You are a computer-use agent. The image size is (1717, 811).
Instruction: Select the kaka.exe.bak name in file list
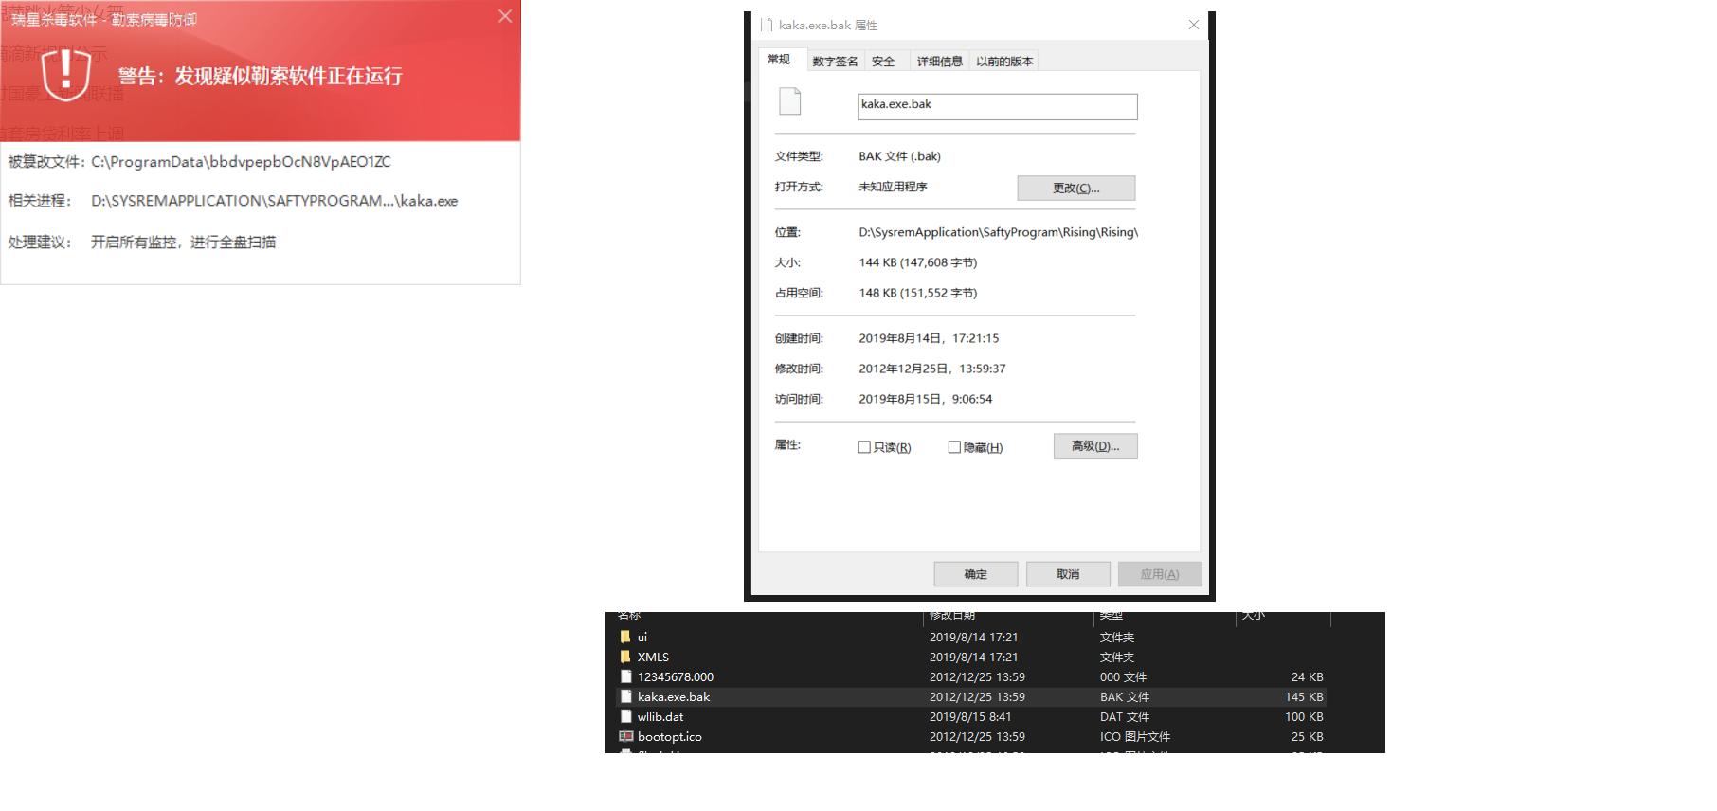674,696
